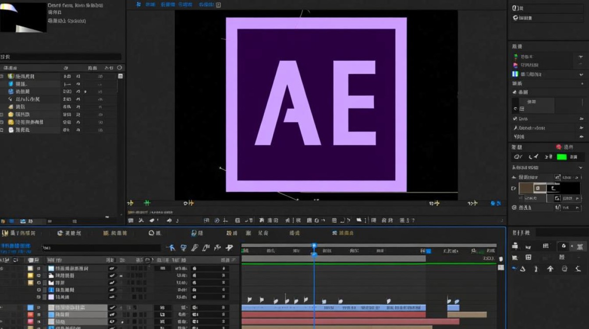The width and height of the screenshot is (589, 329).
Task: Click the red layer label swatch in the timeline
Action: tap(31, 315)
